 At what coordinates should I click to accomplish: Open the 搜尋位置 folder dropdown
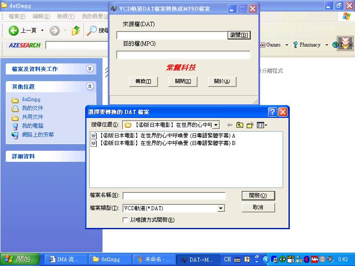pos(216,125)
